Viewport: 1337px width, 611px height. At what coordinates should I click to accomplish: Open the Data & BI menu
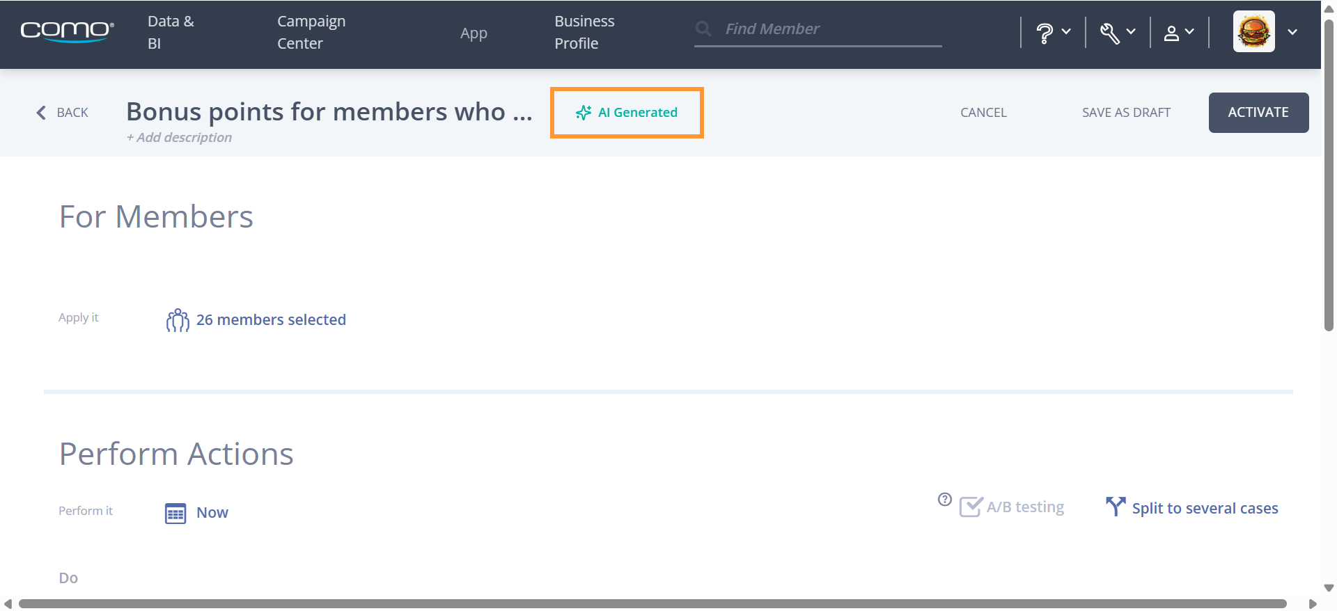point(171,32)
